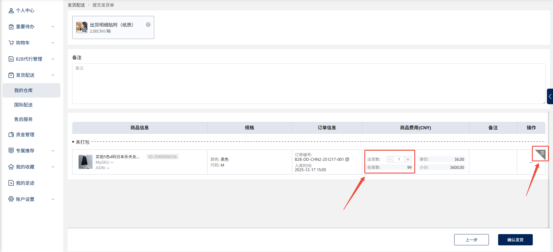Decrease 出货数 with minus button
553x252 pixels.
(390, 159)
